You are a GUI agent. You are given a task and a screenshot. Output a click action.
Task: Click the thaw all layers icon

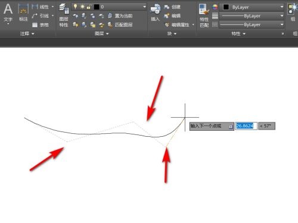point(92,24)
